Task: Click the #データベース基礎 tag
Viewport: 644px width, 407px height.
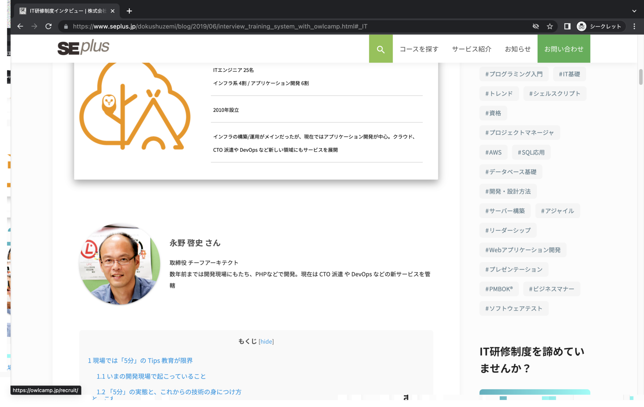Action: point(510,172)
